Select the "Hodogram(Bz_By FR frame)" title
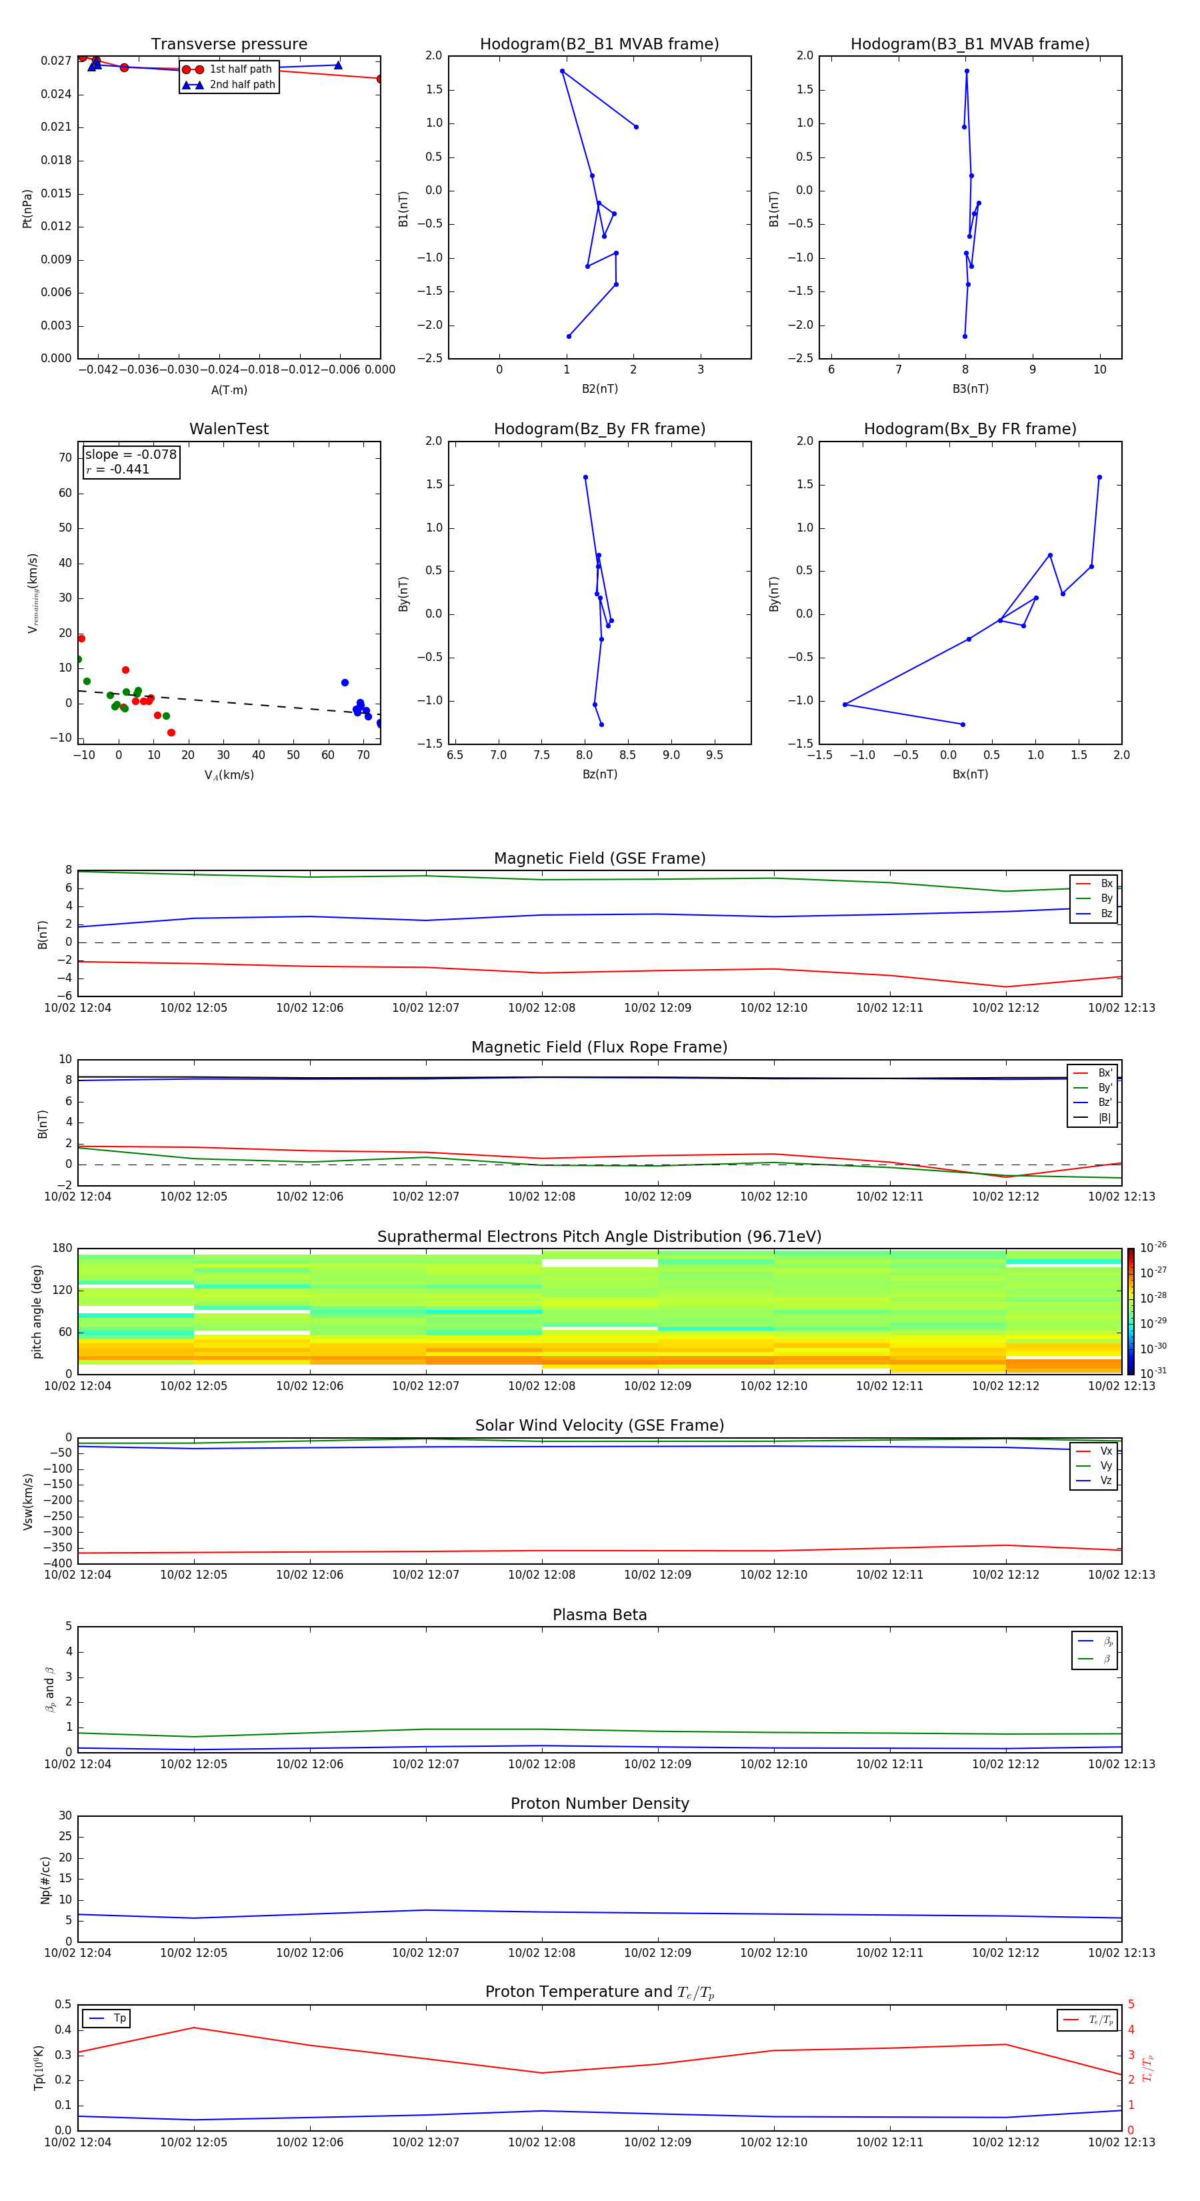The height and width of the screenshot is (2201, 1200). [599, 429]
